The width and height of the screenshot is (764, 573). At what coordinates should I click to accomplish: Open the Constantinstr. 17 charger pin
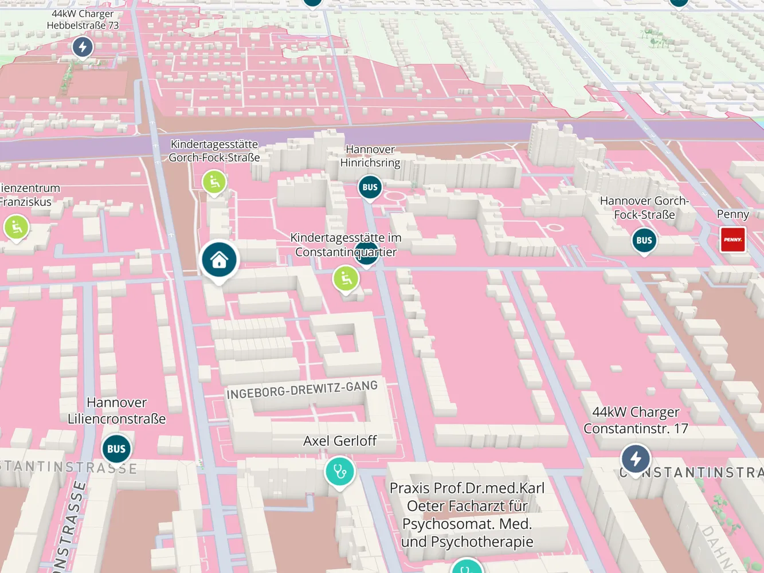[x=635, y=460]
